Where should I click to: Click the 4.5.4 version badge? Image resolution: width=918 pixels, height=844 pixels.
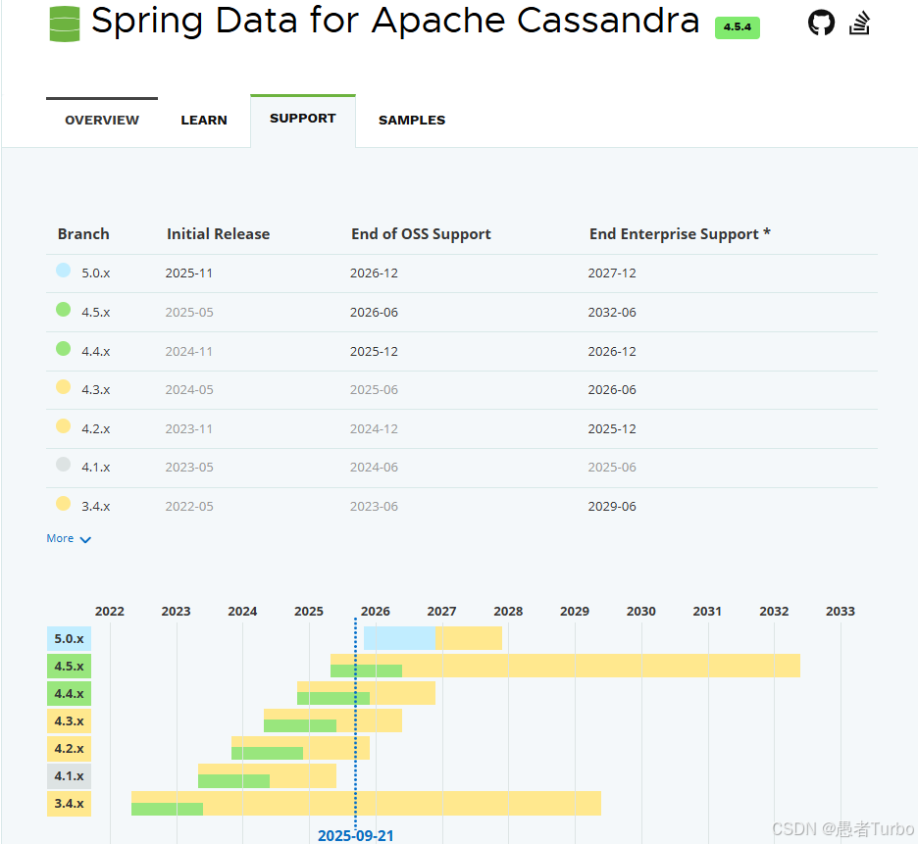(738, 26)
